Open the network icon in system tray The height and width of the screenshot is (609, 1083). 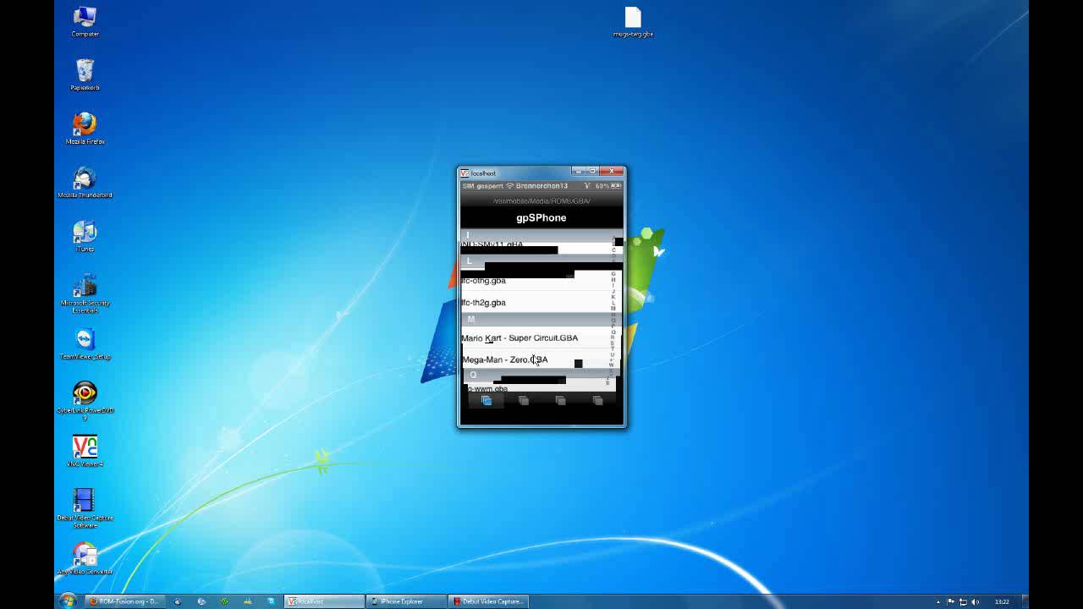963,601
